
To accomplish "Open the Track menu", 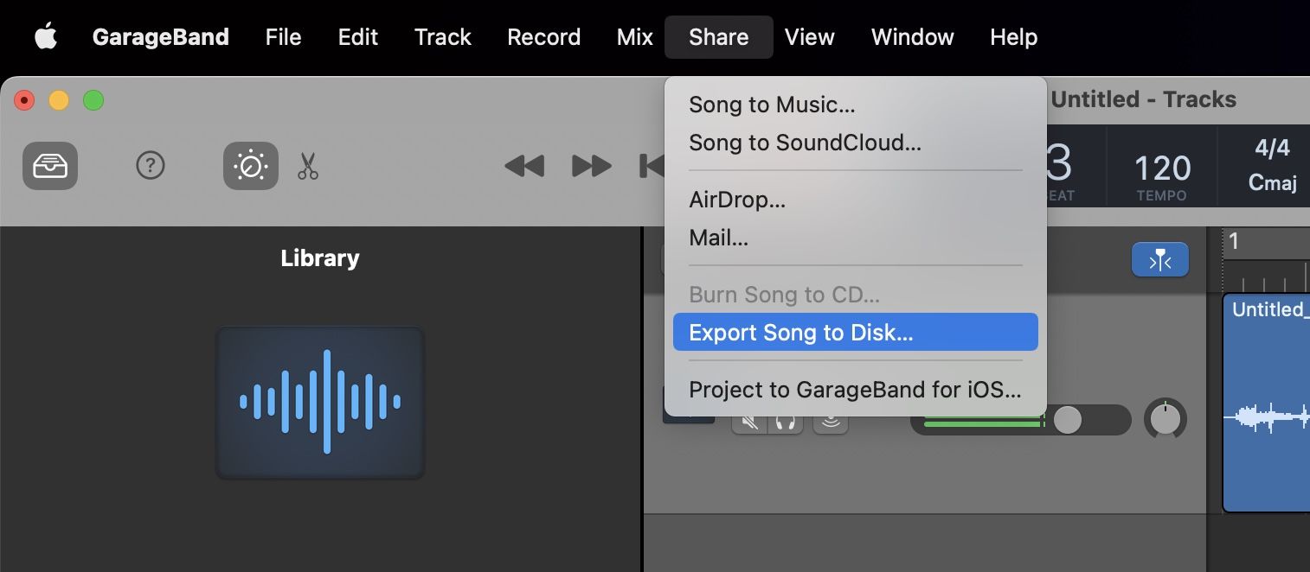I will click(443, 37).
